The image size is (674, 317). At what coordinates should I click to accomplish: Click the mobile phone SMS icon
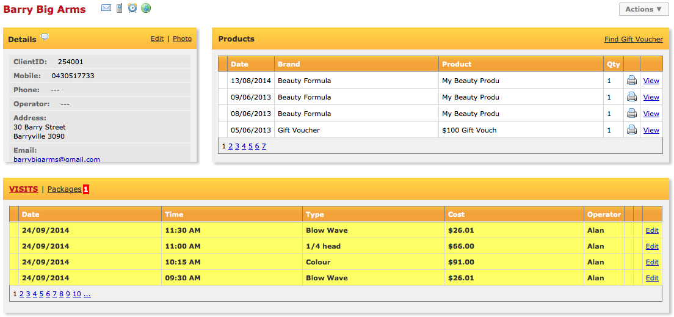(x=120, y=8)
